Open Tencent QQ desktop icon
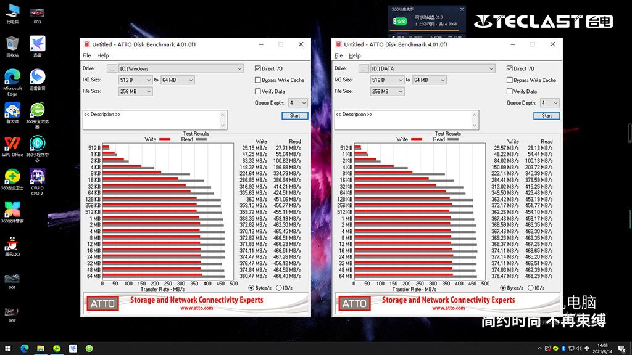This screenshot has width=632, height=355. point(12,247)
